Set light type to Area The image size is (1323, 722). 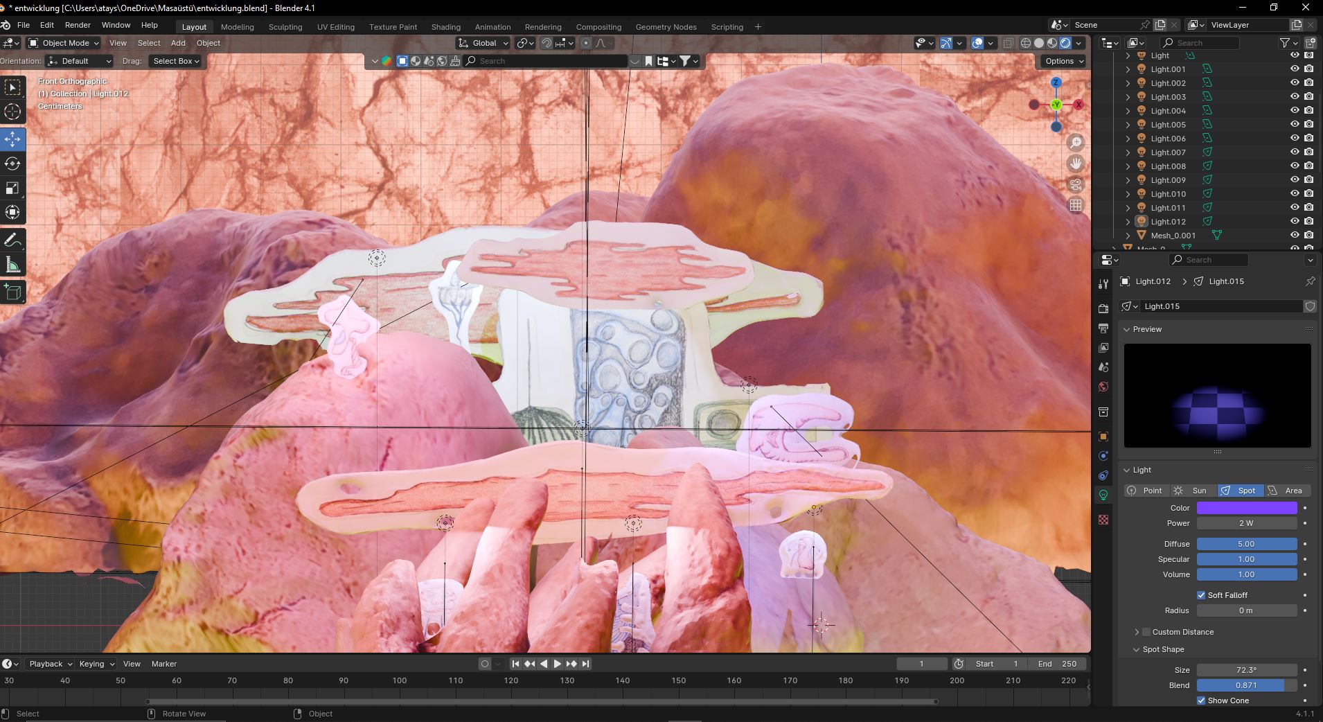(x=1287, y=491)
